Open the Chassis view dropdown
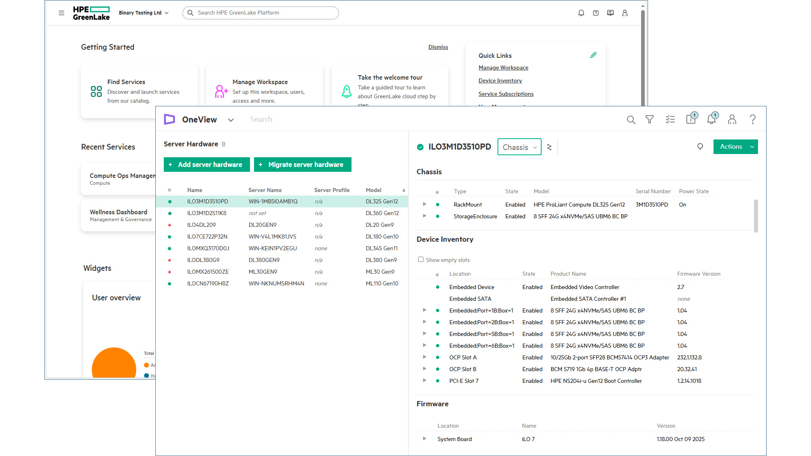This screenshot has height=456, width=811. click(x=519, y=147)
